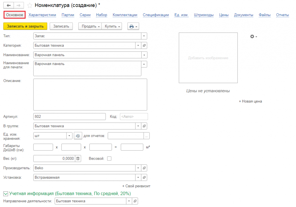296x207 pixels.
Task: Open the Файлы tab
Action: pos(264,15)
